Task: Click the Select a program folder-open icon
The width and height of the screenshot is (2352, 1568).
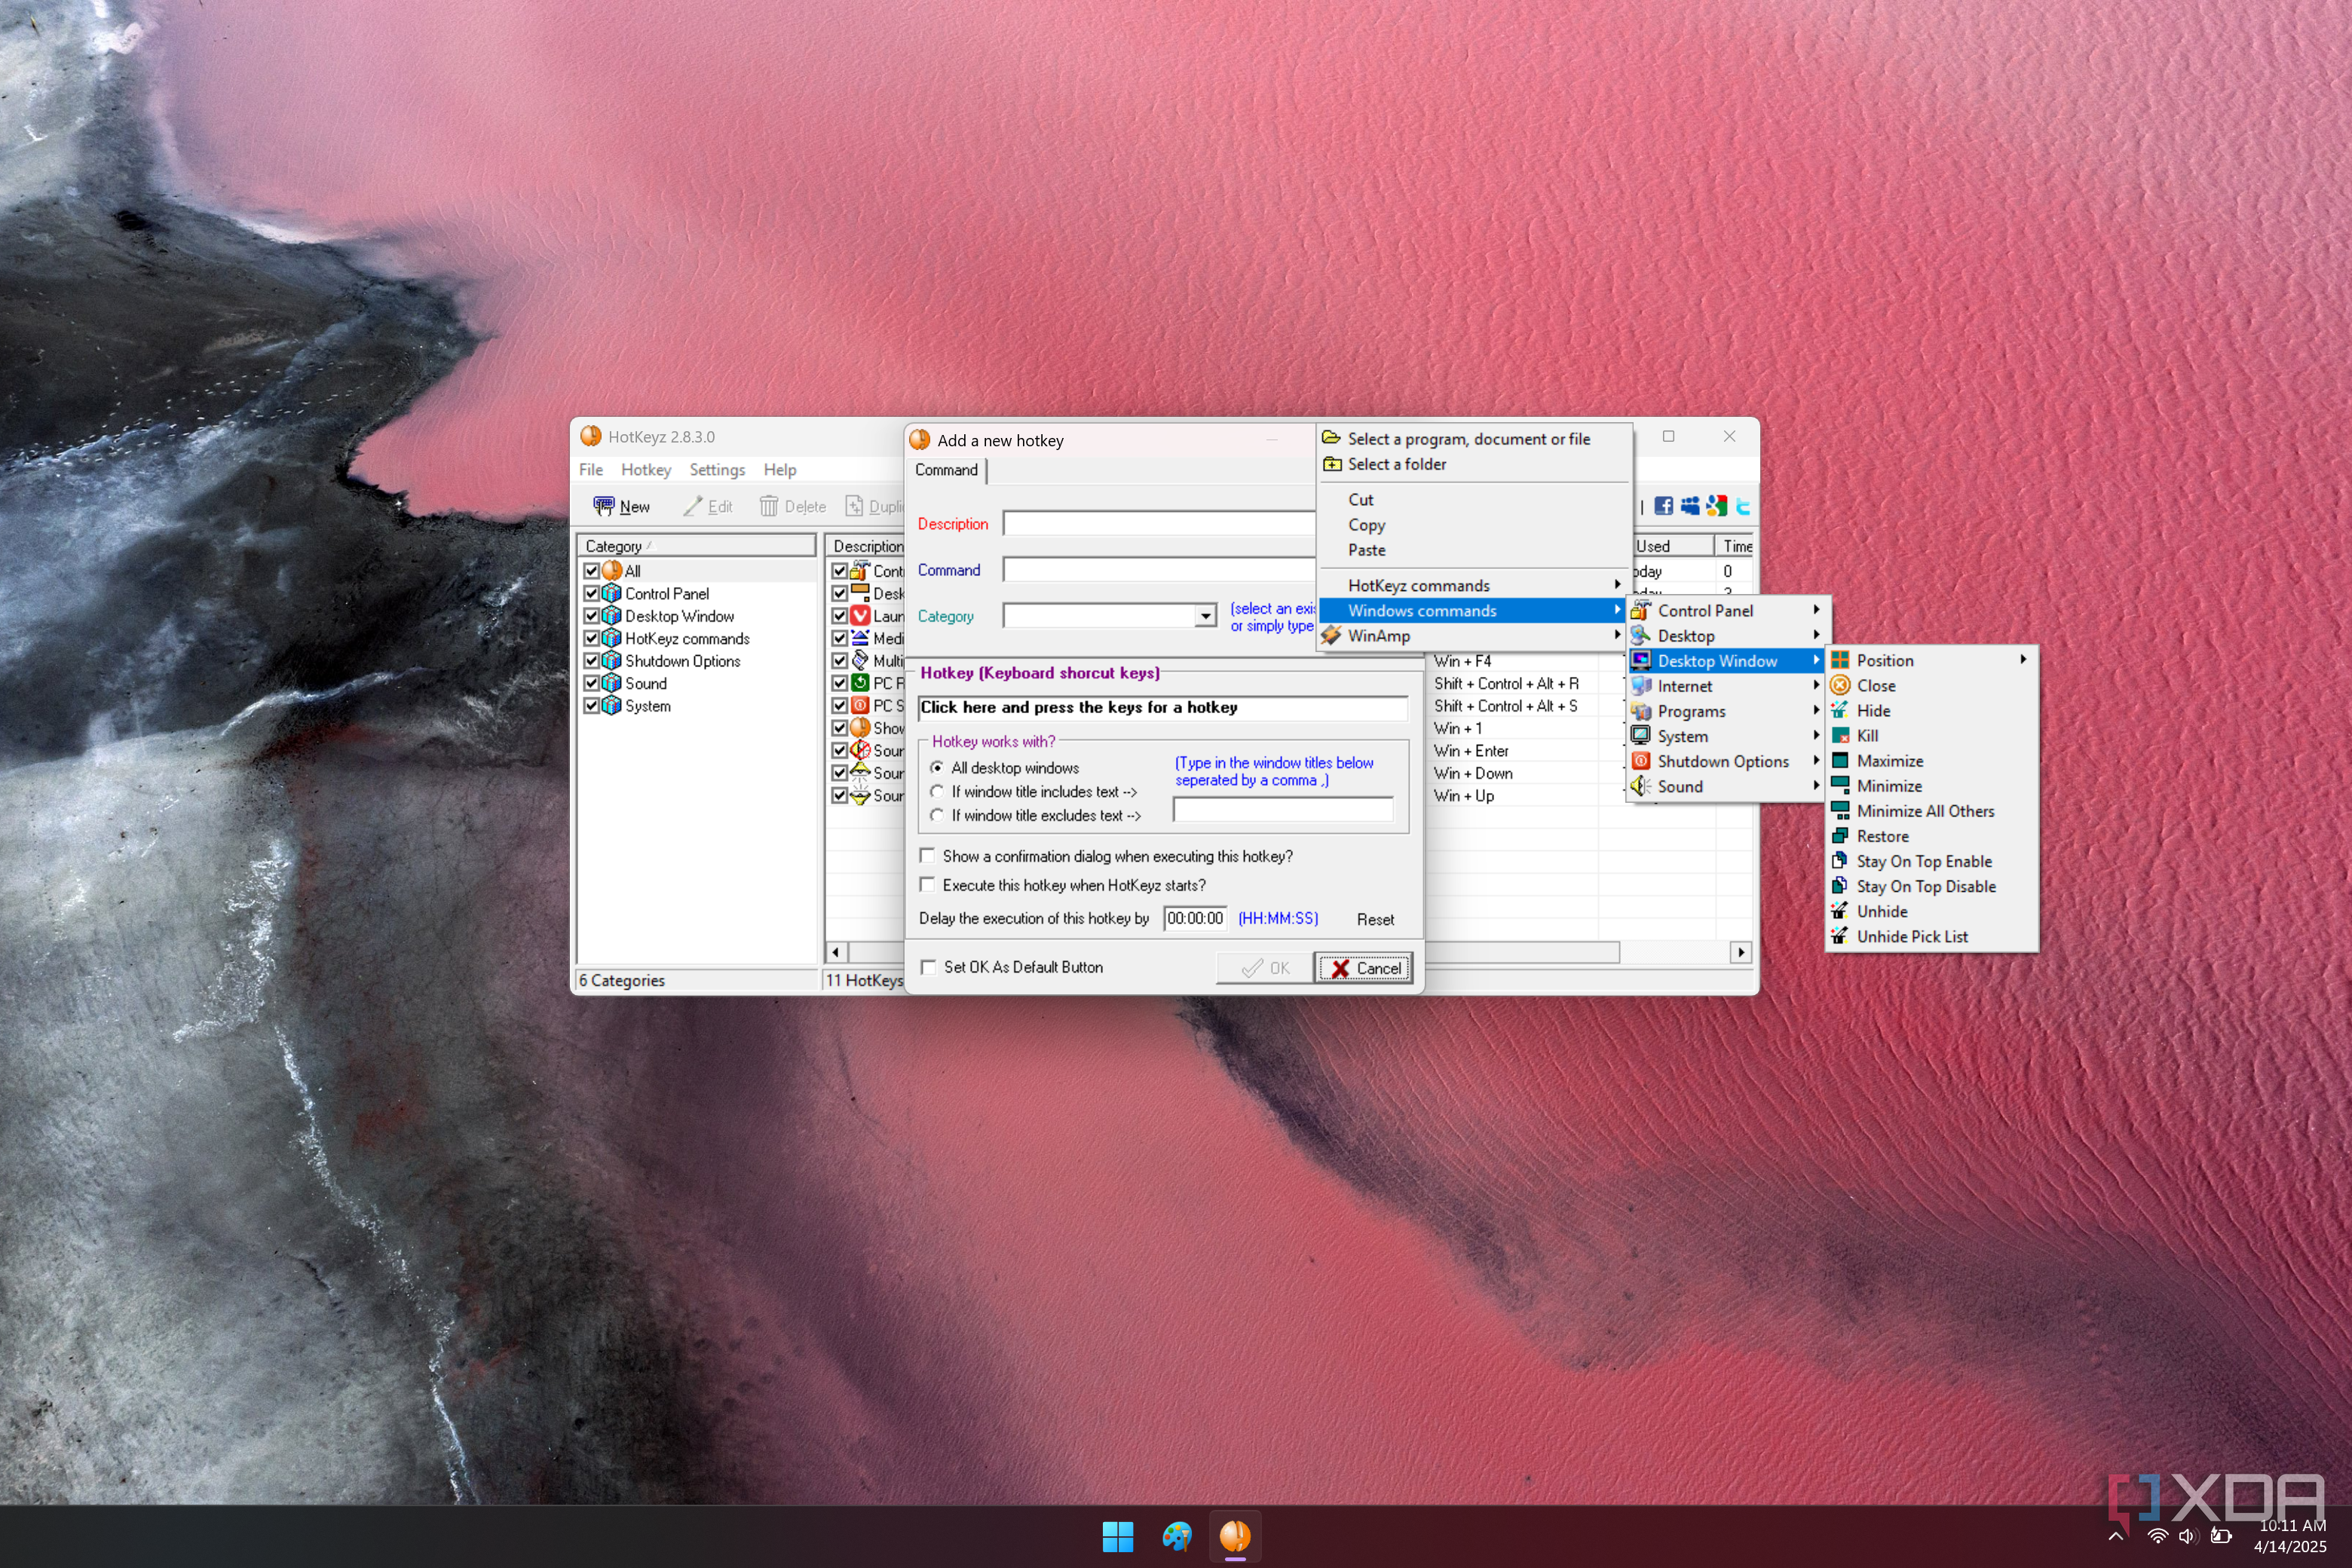Action: [1332, 438]
